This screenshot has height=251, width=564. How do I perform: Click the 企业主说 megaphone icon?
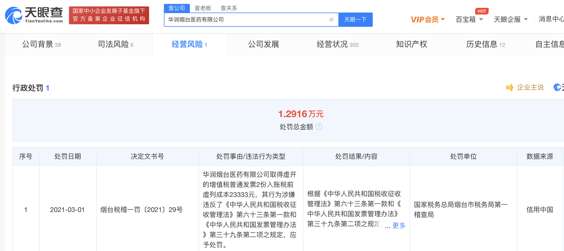[x=510, y=88]
